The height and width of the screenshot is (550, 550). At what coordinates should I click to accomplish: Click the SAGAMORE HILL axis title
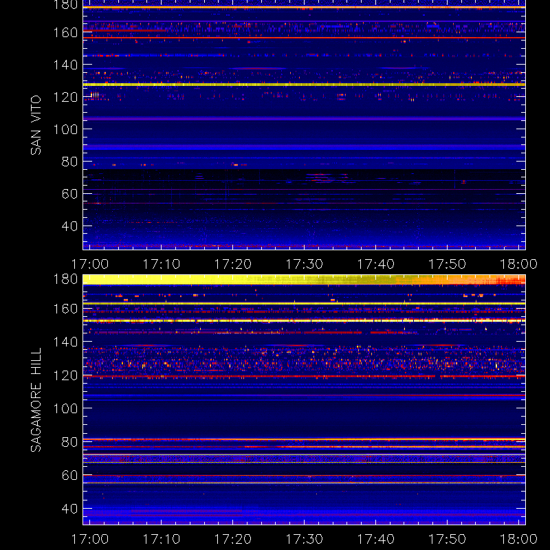click(36, 400)
